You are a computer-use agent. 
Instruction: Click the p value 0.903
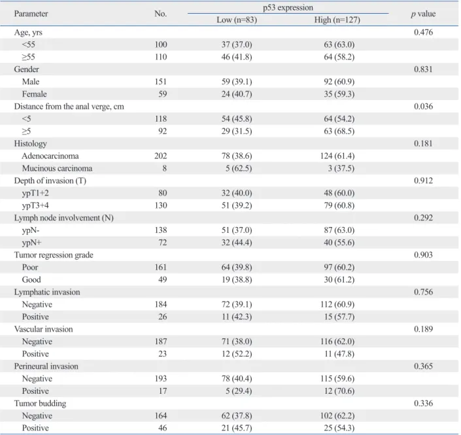click(423, 254)
